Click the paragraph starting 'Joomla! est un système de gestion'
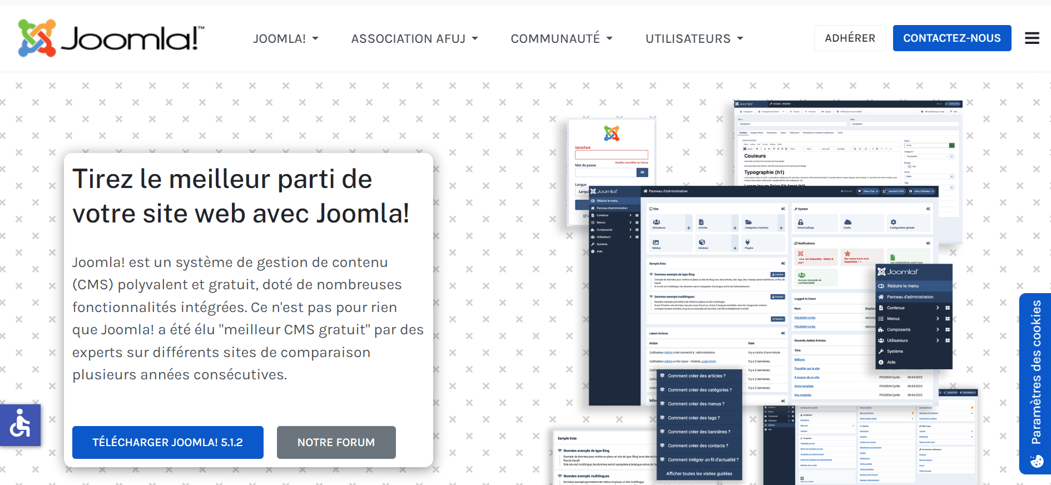Screen dimensions: 1051x485 (248, 318)
